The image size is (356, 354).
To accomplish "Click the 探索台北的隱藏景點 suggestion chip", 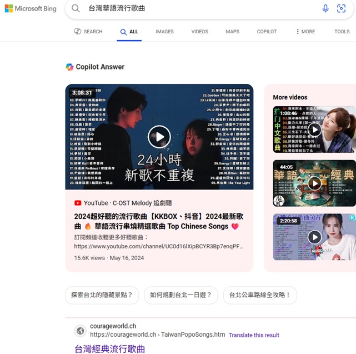I will coord(102,295).
